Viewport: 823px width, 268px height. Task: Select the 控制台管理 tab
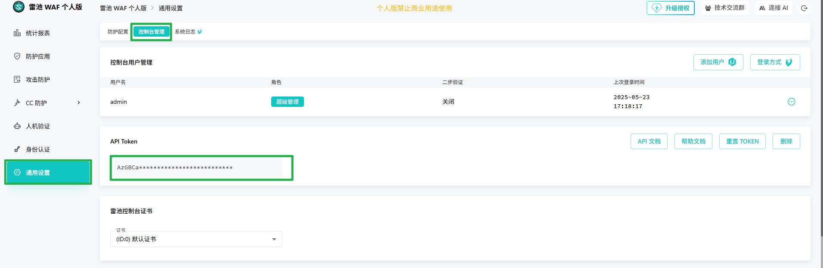click(151, 32)
